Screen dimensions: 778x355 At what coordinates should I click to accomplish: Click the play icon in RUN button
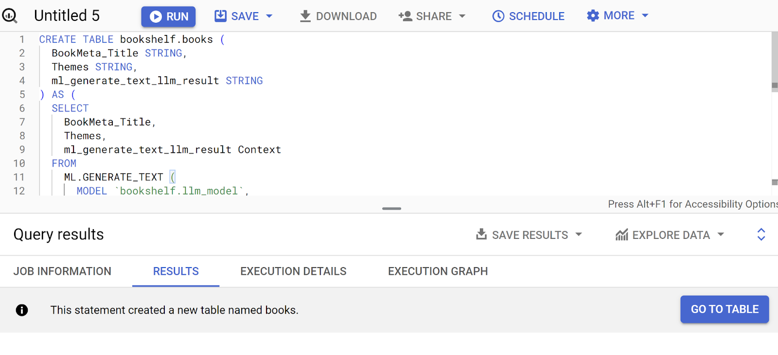156,17
